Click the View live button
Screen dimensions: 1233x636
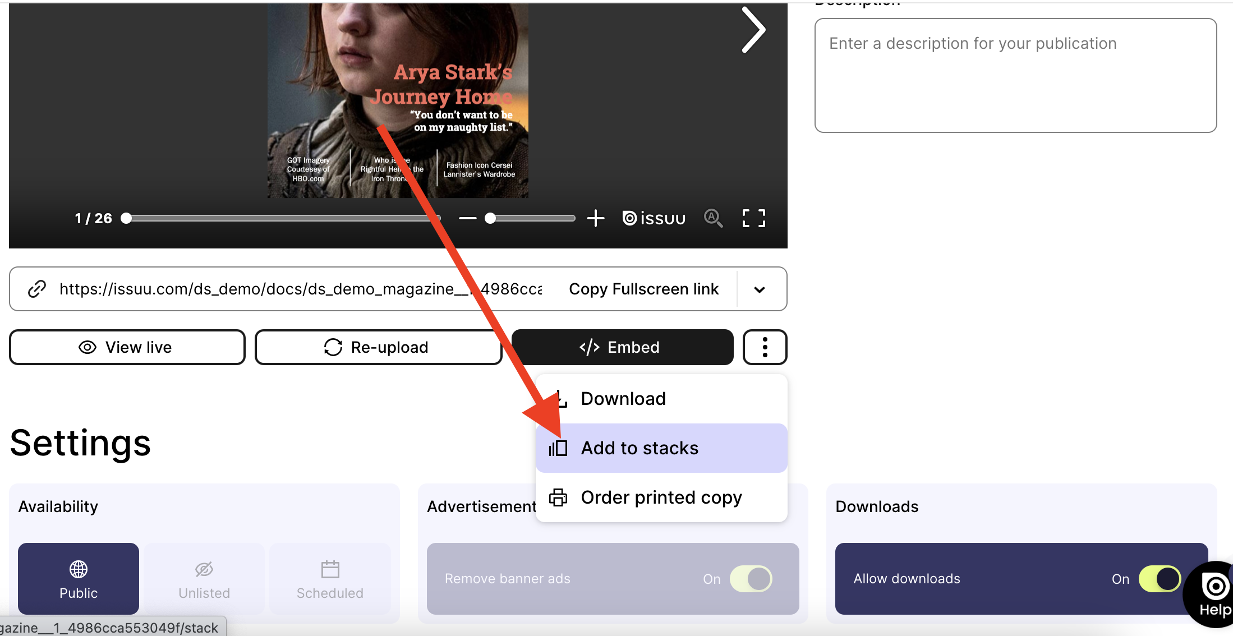(127, 347)
